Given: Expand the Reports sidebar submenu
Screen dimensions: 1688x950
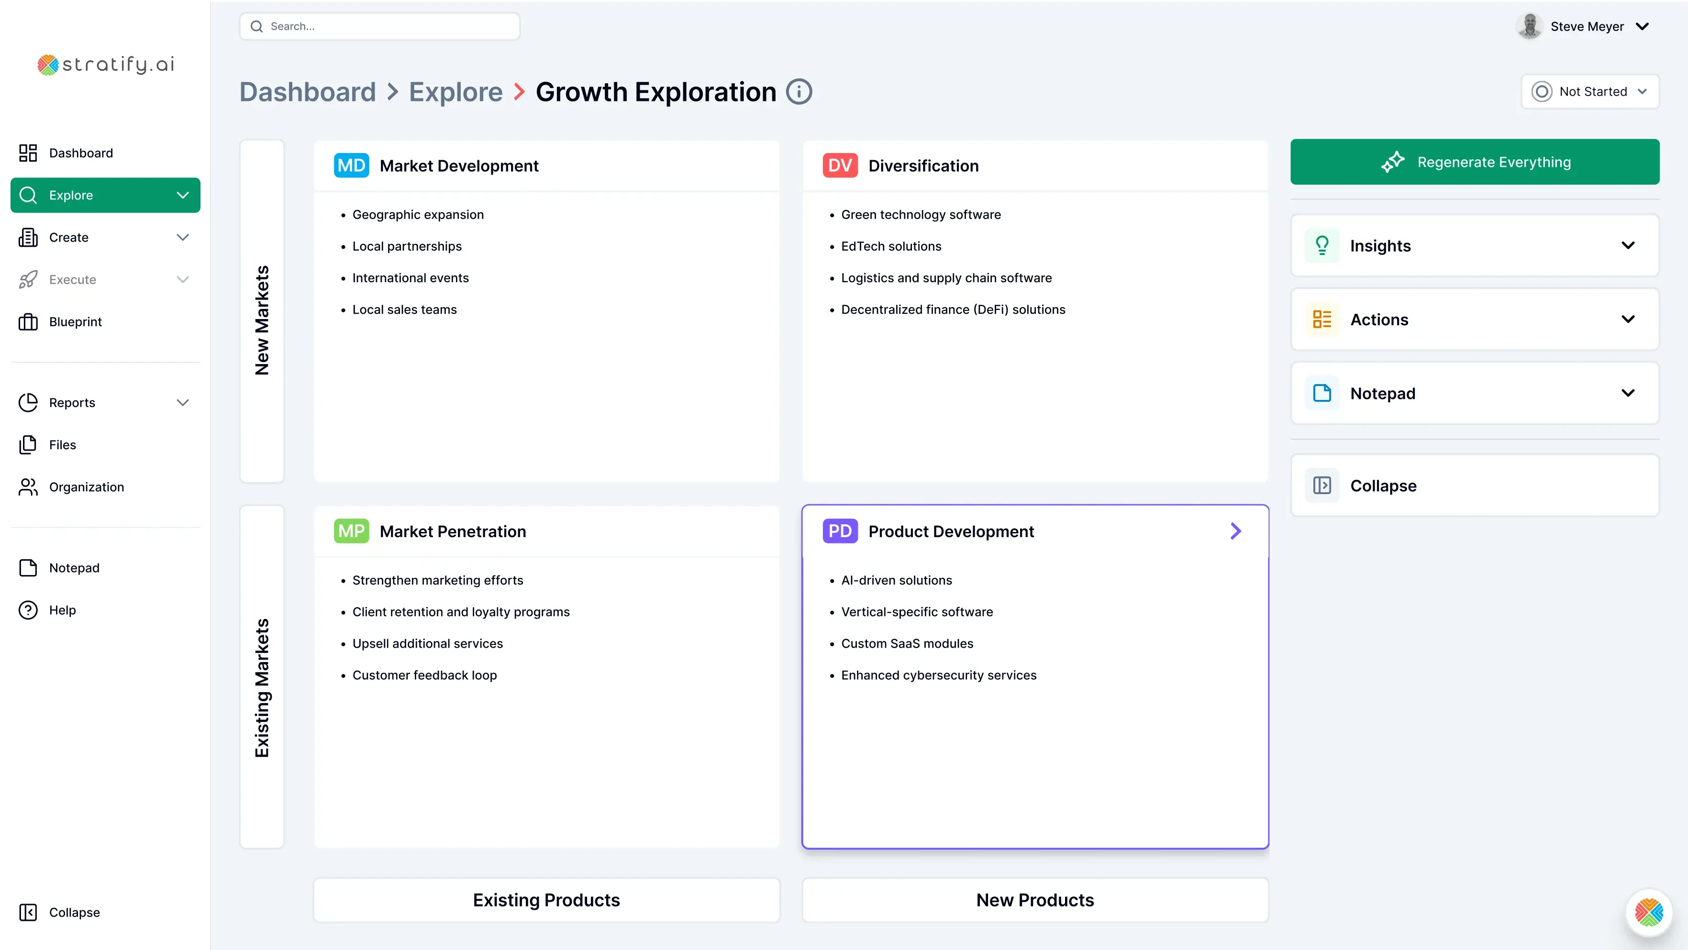Looking at the screenshot, I should tap(183, 402).
